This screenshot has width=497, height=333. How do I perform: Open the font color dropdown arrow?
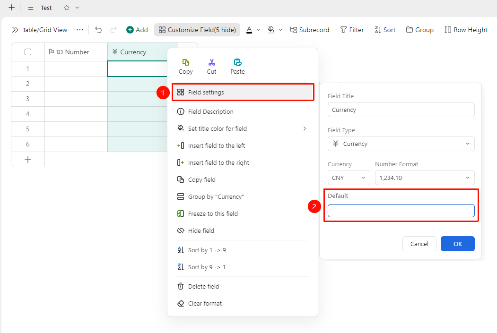(x=259, y=30)
